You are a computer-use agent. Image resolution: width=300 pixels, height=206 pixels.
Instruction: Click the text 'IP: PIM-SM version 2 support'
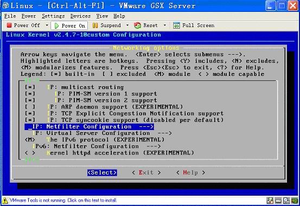106,100
